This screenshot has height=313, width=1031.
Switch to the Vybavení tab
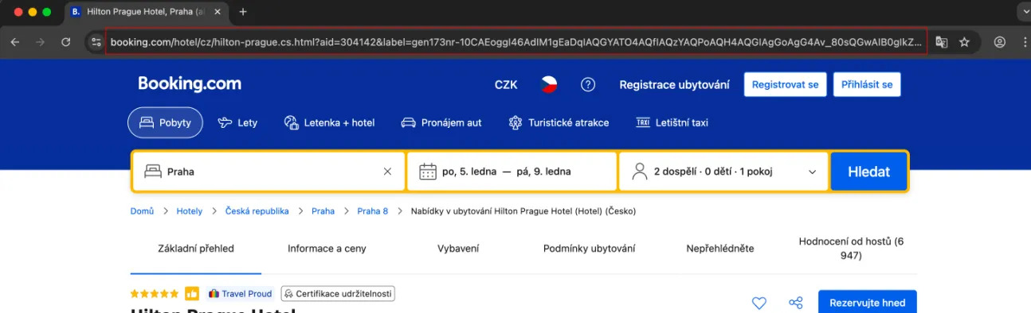[458, 249]
